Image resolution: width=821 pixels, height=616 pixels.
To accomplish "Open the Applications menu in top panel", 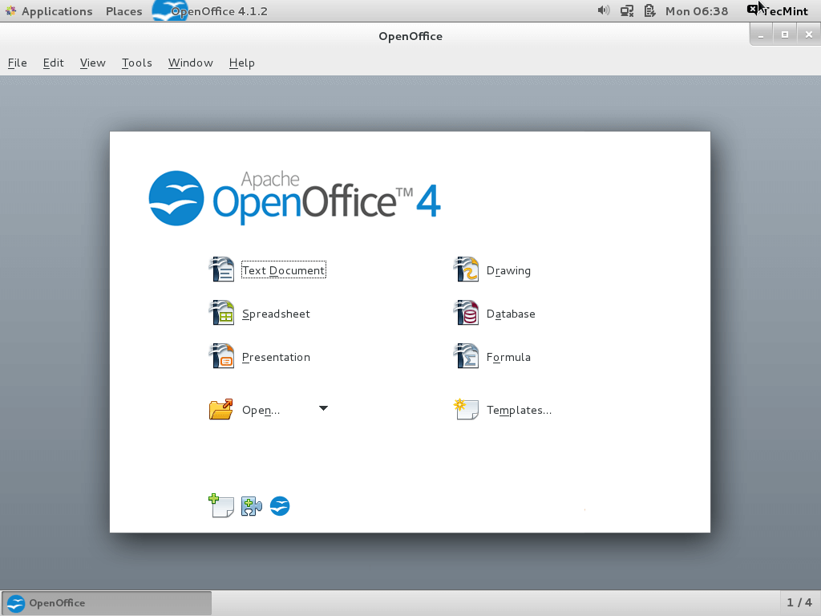I will (x=49, y=11).
